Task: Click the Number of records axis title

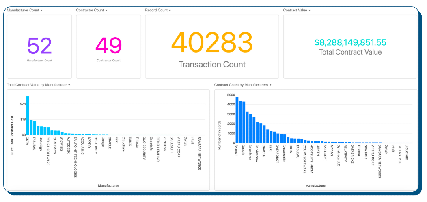Action: pos(219,135)
